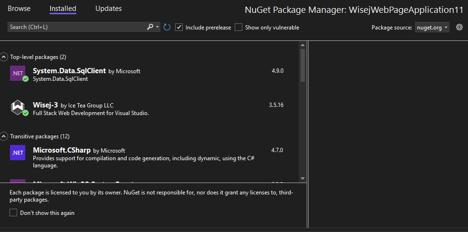Screen dimensions: 468x232
Task: Enable Show only vulnerable checkbox
Action: (x=239, y=28)
